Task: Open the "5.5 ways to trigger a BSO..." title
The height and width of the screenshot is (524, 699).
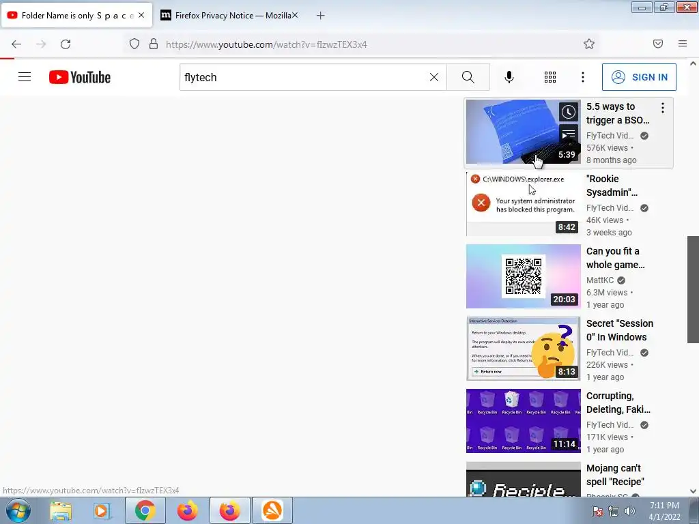Action: point(618,113)
